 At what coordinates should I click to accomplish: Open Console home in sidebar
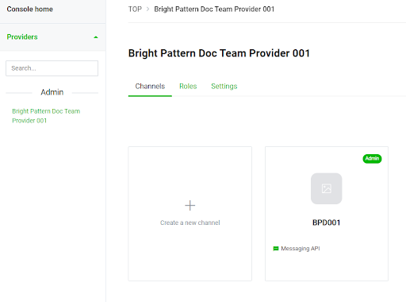coord(30,10)
